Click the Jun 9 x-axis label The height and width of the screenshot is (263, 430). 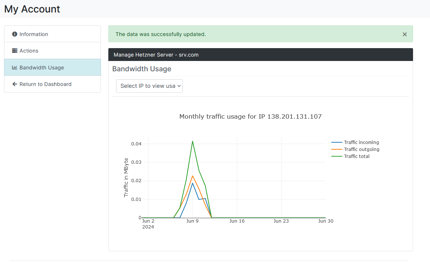click(192, 221)
